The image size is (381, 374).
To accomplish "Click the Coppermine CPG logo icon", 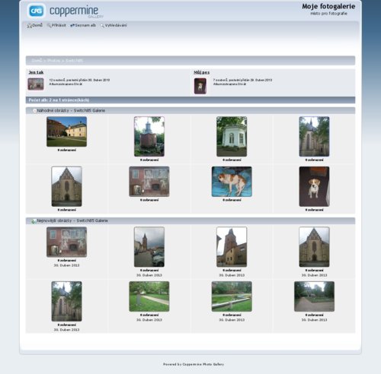I will tap(37, 11).
